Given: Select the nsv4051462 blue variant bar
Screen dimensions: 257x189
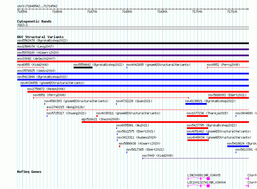Looking at the screenshot, I should [x=198, y=134].
